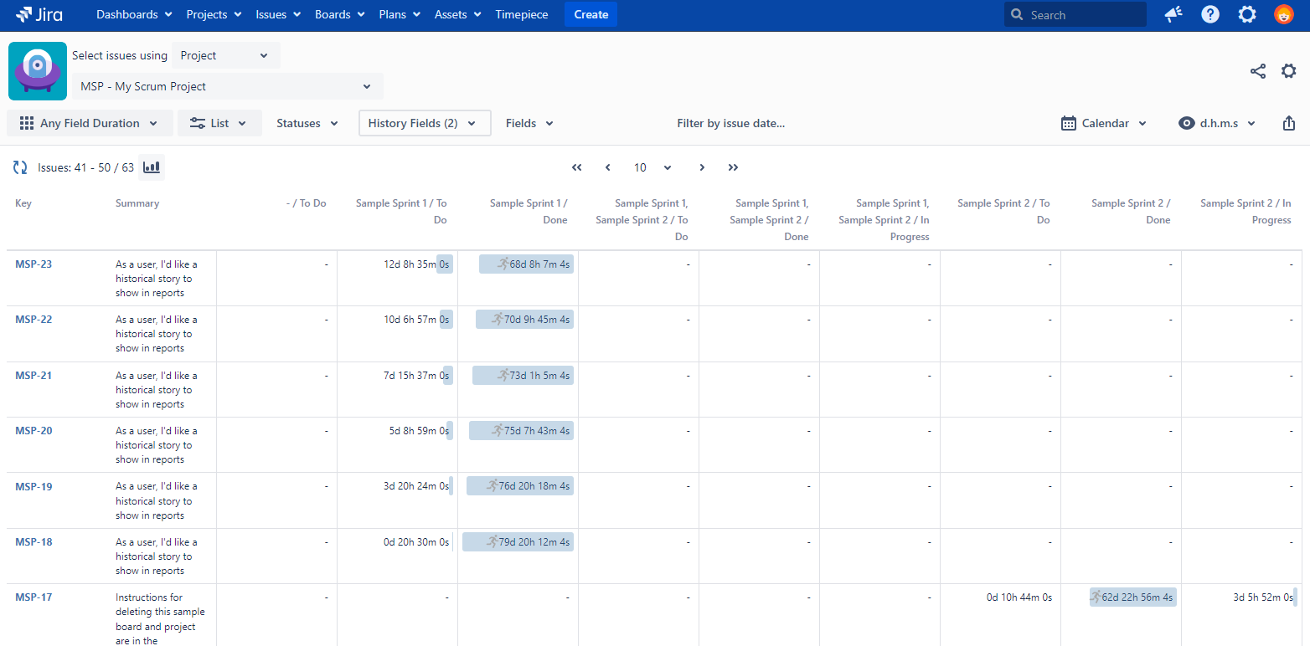Click the refresh issues icon
Image resolution: width=1310 pixels, height=646 pixels.
20,167
